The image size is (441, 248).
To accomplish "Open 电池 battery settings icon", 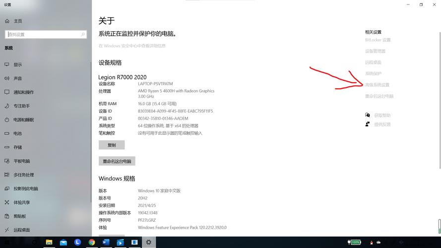I will point(7,133).
